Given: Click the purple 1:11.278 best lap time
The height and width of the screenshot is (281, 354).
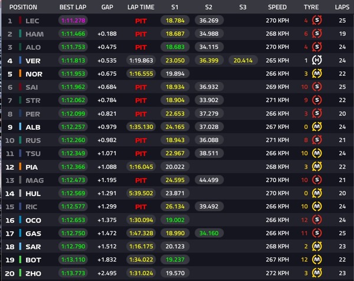Looking at the screenshot, I should 73,21.
